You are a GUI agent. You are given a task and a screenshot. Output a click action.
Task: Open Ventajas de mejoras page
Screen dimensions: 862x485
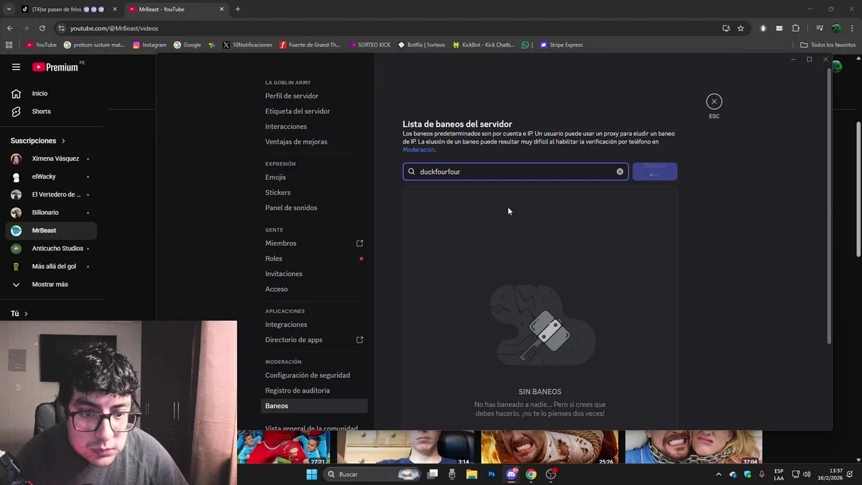pos(296,142)
